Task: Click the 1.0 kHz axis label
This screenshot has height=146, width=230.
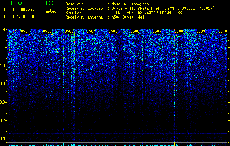Action: point(3,66)
